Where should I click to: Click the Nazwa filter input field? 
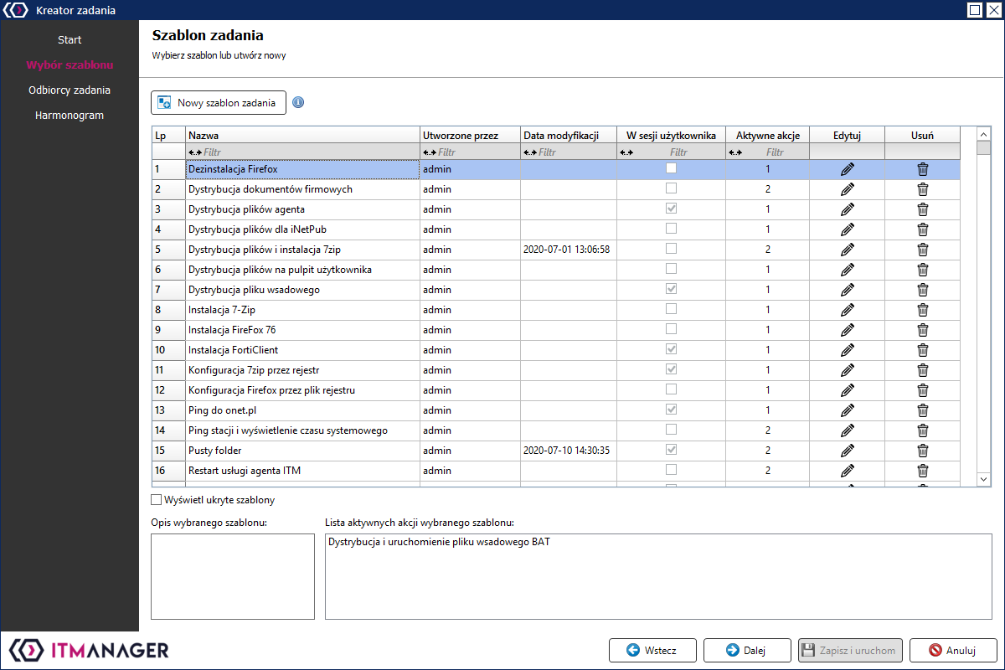coord(310,152)
